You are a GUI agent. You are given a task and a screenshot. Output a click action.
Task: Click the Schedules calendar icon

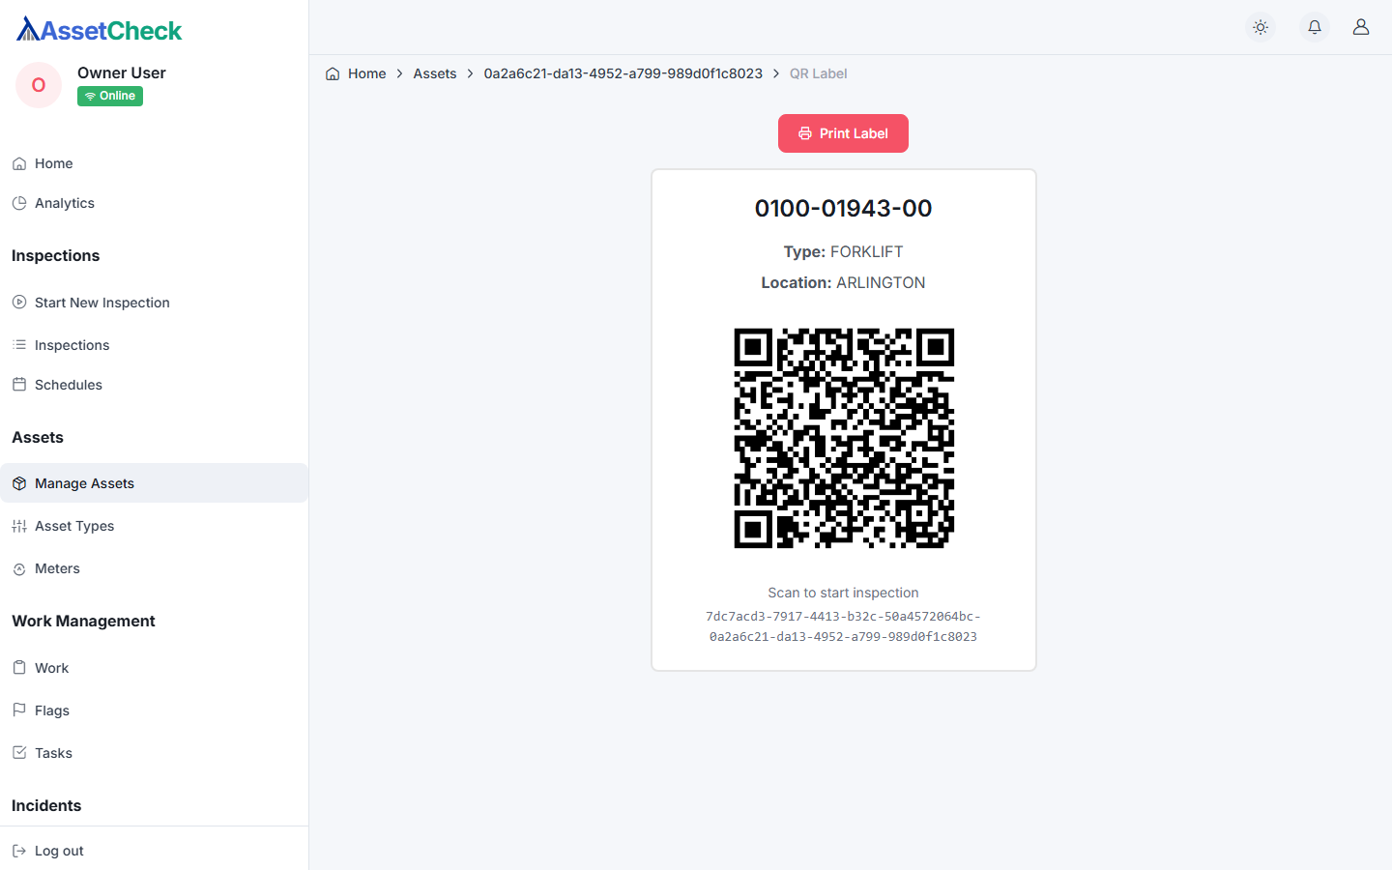[x=19, y=385]
